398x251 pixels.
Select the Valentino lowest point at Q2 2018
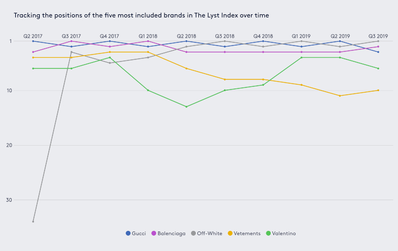pyautogui.click(x=187, y=106)
